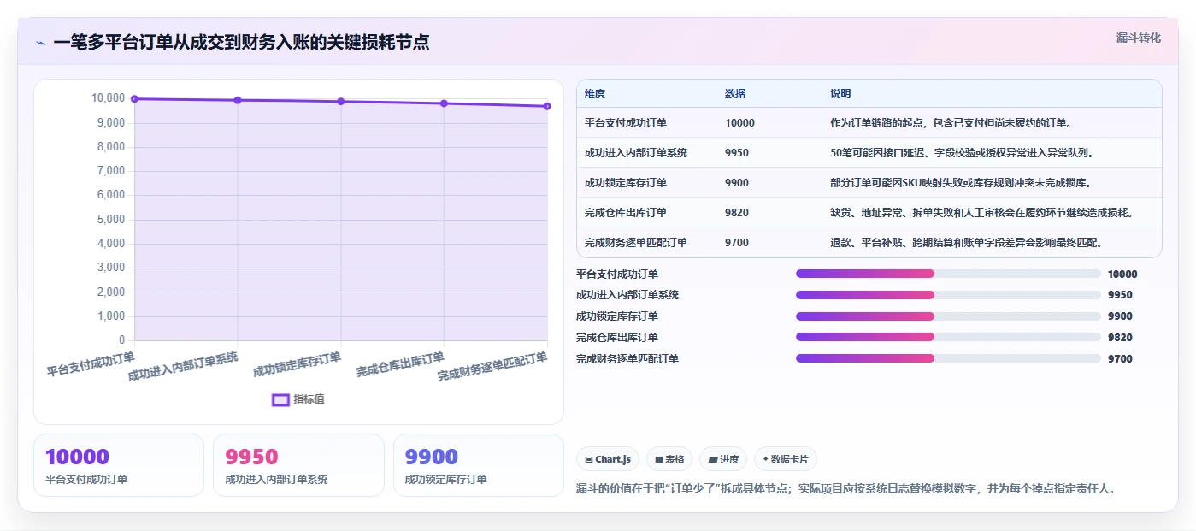
Task: Click the 完成仓库出库订单 progress bar
Action: pos(948,338)
